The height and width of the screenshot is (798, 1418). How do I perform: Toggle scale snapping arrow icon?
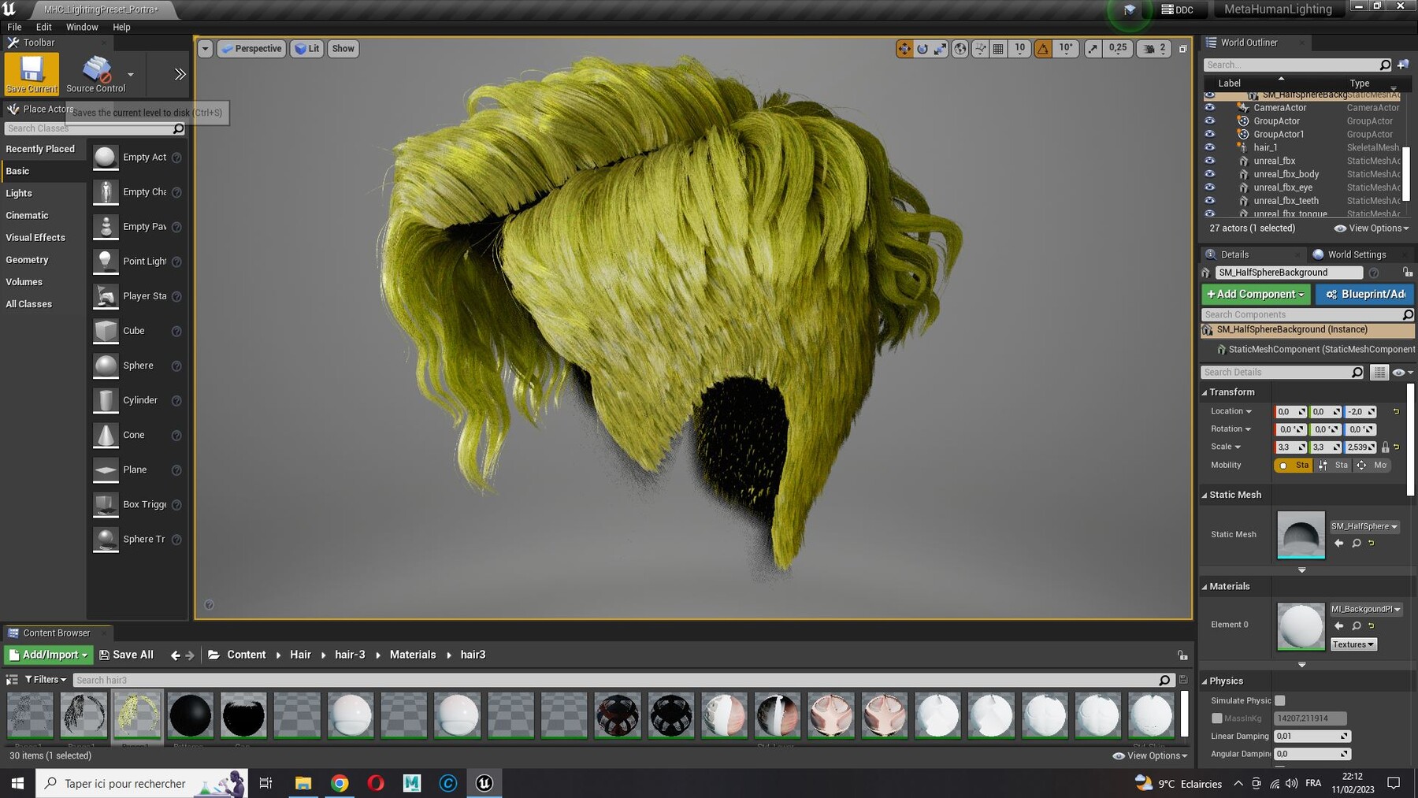1093,49
